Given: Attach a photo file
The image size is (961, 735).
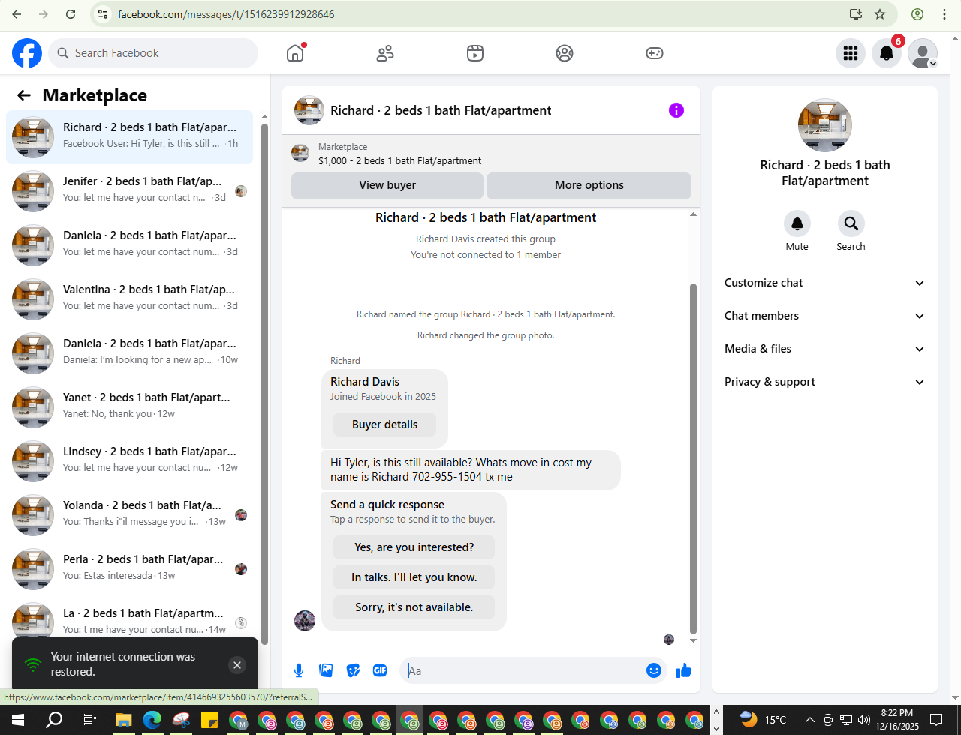Looking at the screenshot, I should pos(326,670).
